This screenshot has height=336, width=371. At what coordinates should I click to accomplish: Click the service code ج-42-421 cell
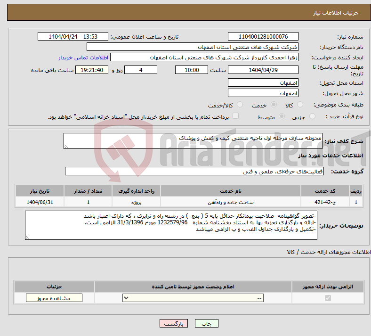coord(325,202)
